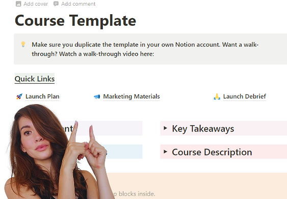This screenshot has height=199, width=287.
Task: Click the praying hands icon beside Launch Debrief
Action: coord(217,96)
